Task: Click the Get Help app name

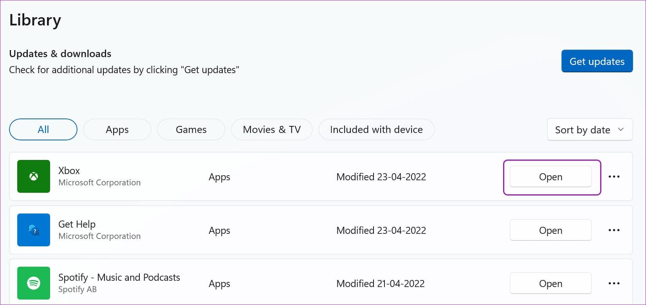Action: click(x=77, y=224)
